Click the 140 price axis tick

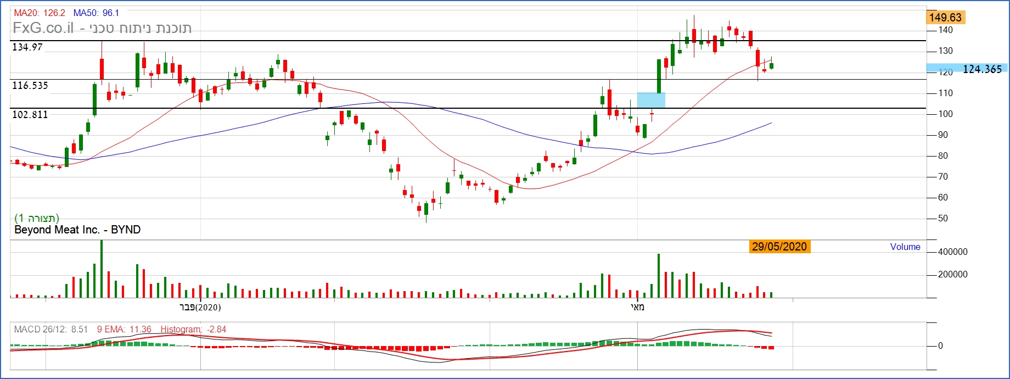click(945, 30)
